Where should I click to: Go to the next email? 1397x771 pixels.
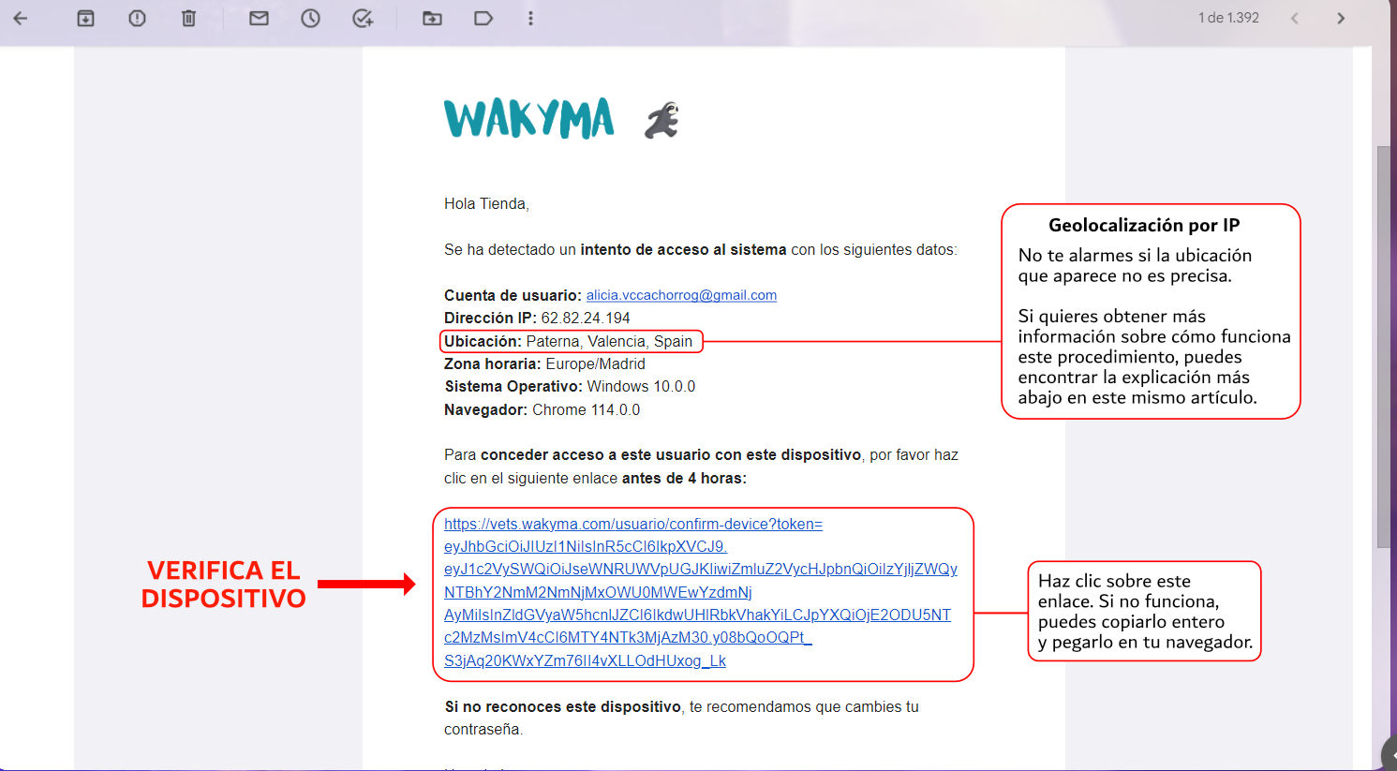1341,18
